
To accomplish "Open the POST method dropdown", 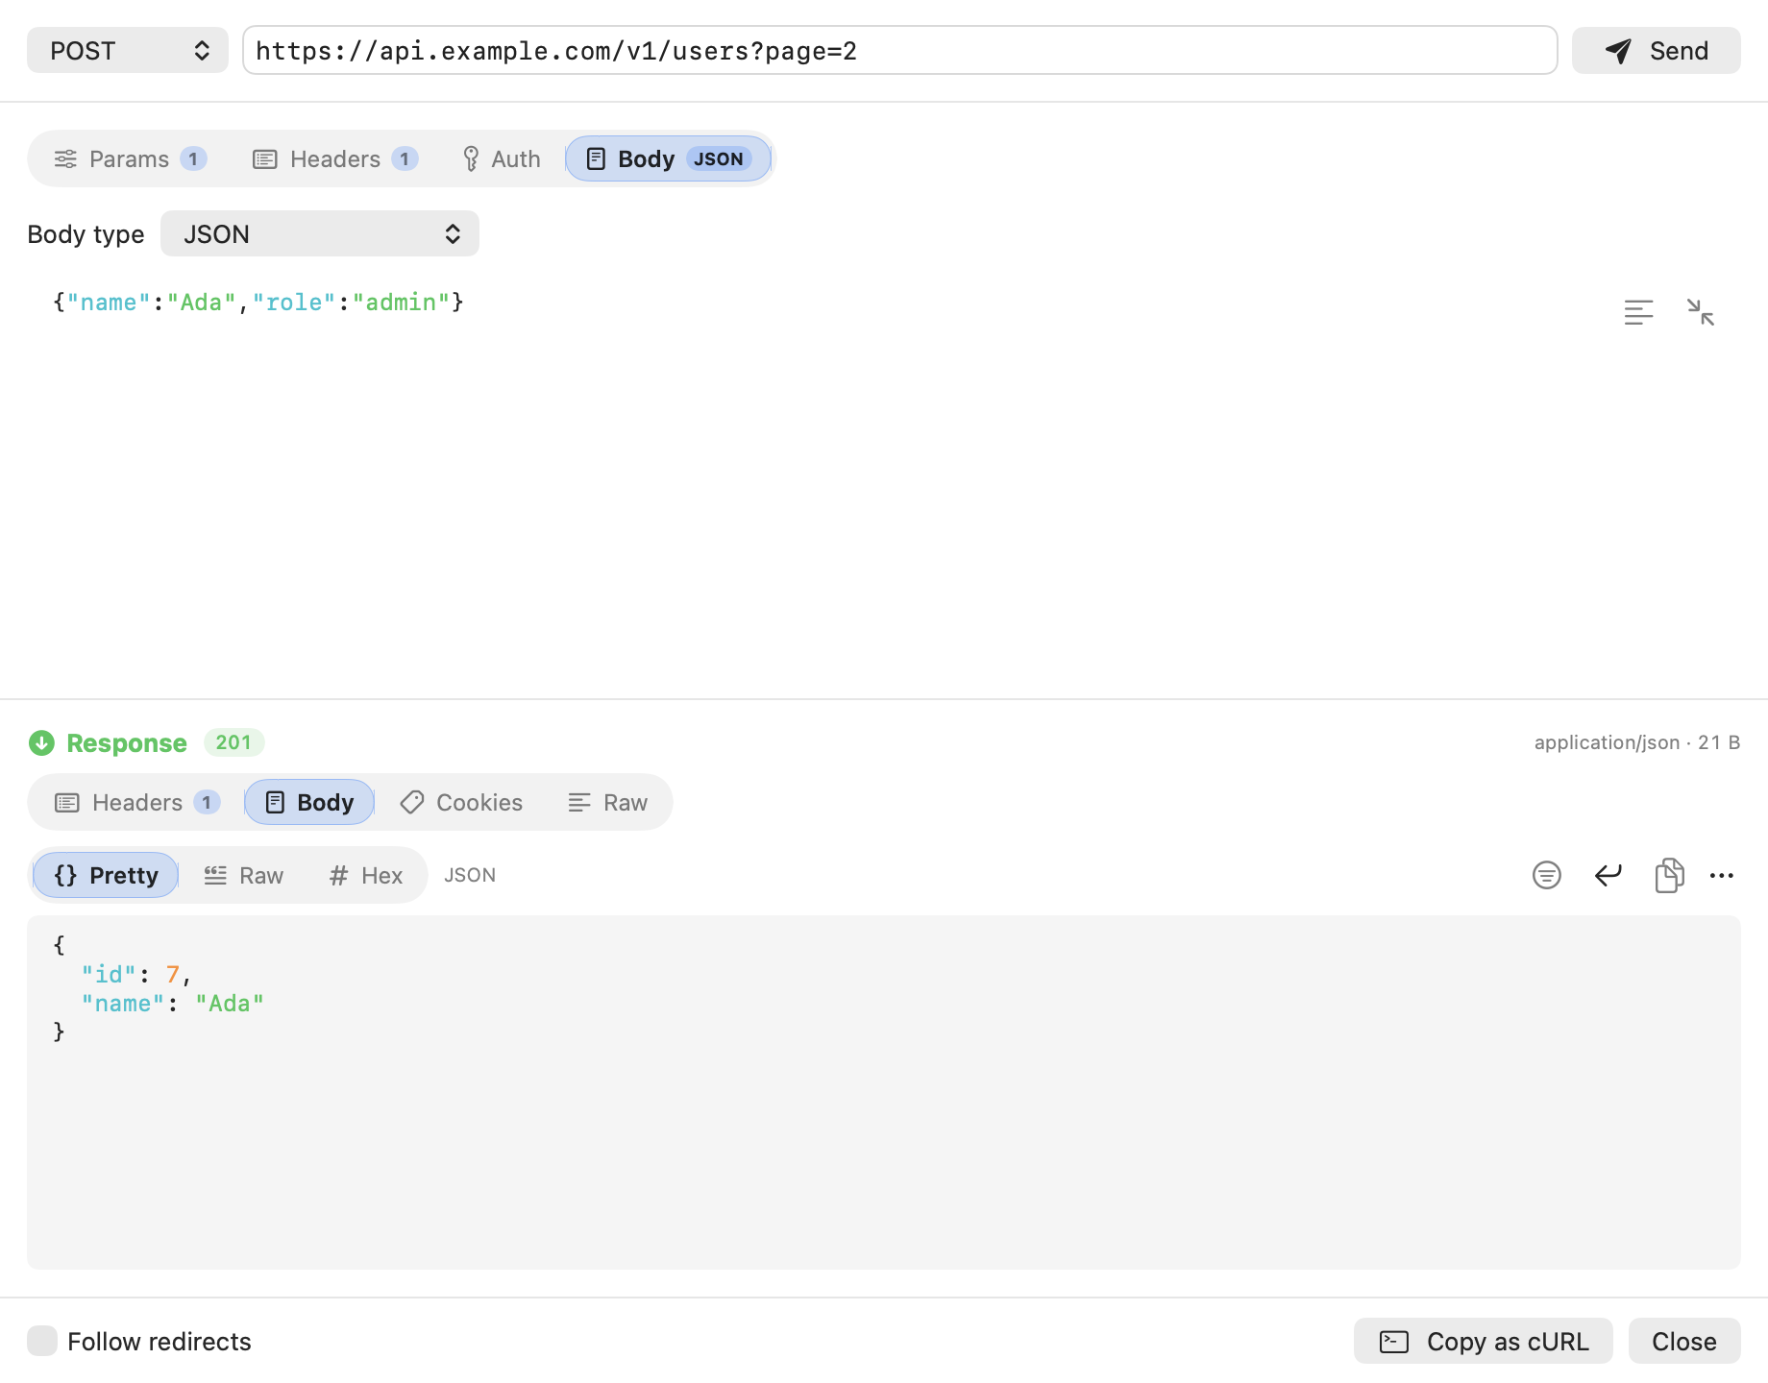I will pyautogui.click(x=128, y=50).
